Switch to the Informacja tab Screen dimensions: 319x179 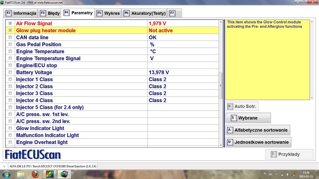coord(21,13)
